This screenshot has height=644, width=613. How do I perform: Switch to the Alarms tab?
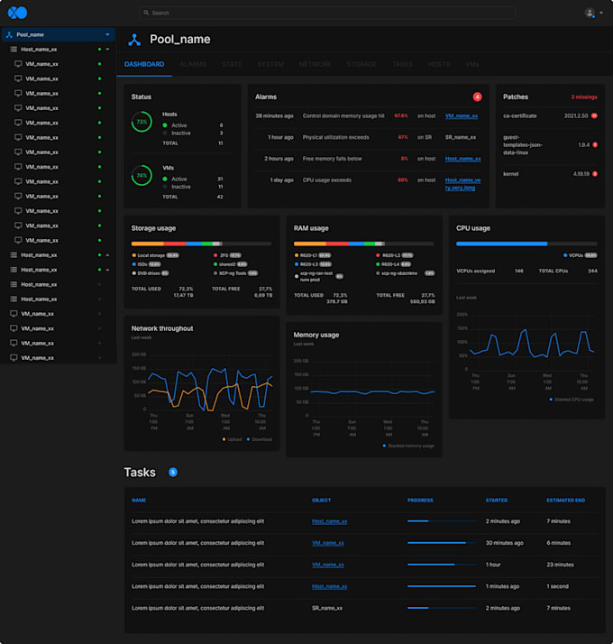193,65
